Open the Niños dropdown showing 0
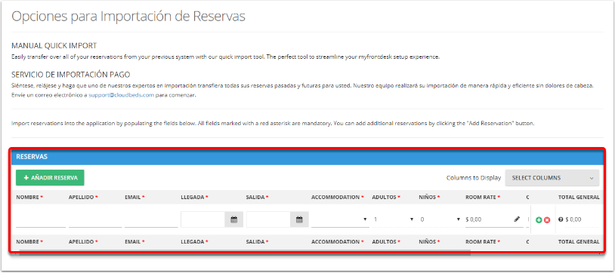Image resolution: width=615 pixels, height=273 pixels. tap(440, 219)
